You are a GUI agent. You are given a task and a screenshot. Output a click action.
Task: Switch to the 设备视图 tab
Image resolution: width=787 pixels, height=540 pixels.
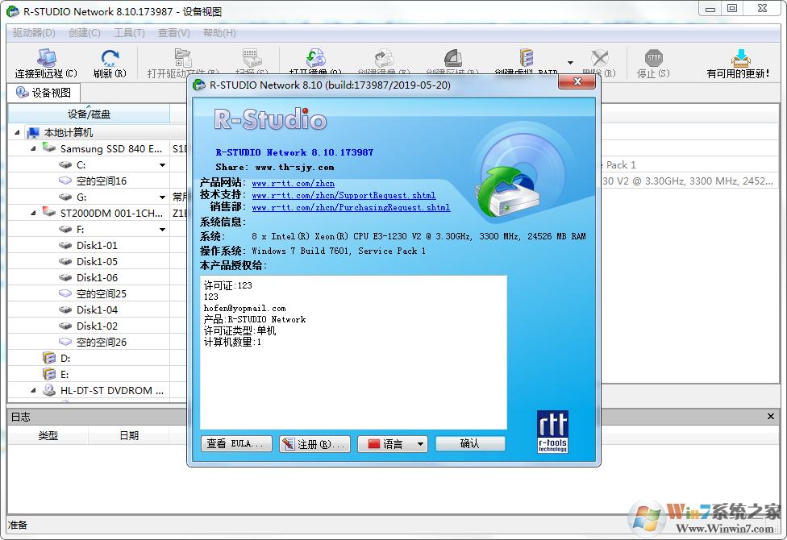tap(44, 91)
